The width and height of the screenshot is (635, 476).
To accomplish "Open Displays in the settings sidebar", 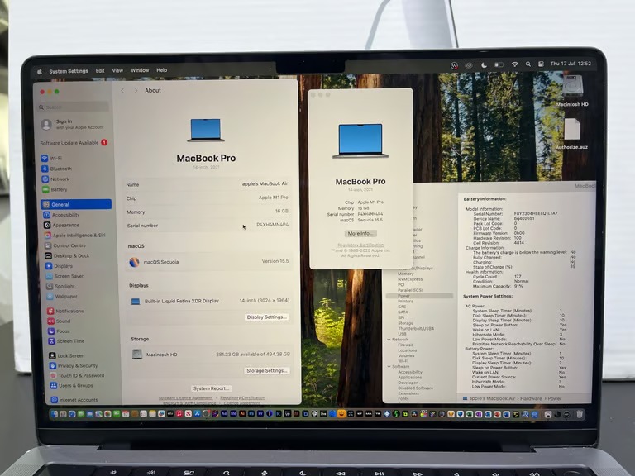I will point(59,266).
